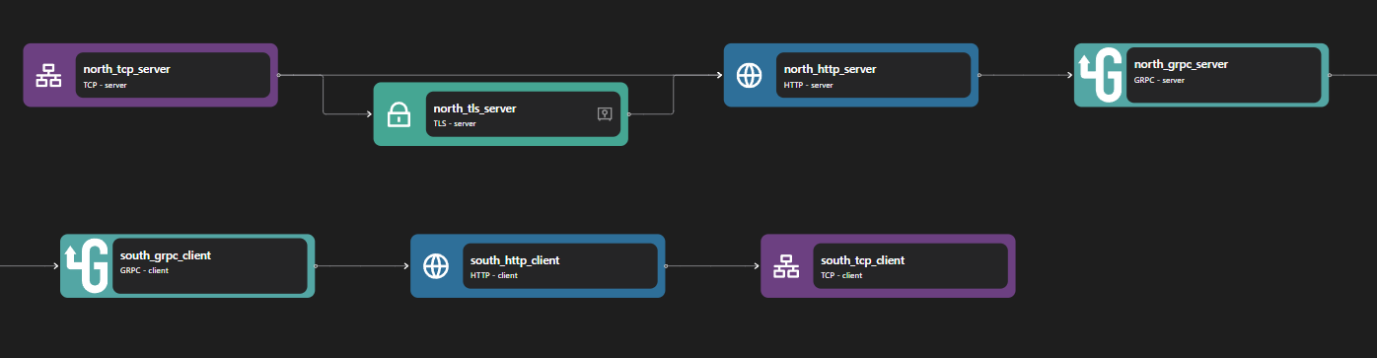Click the 'TLS - server' subtitle text
Screen dimensions: 1377x358
click(x=456, y=124)
